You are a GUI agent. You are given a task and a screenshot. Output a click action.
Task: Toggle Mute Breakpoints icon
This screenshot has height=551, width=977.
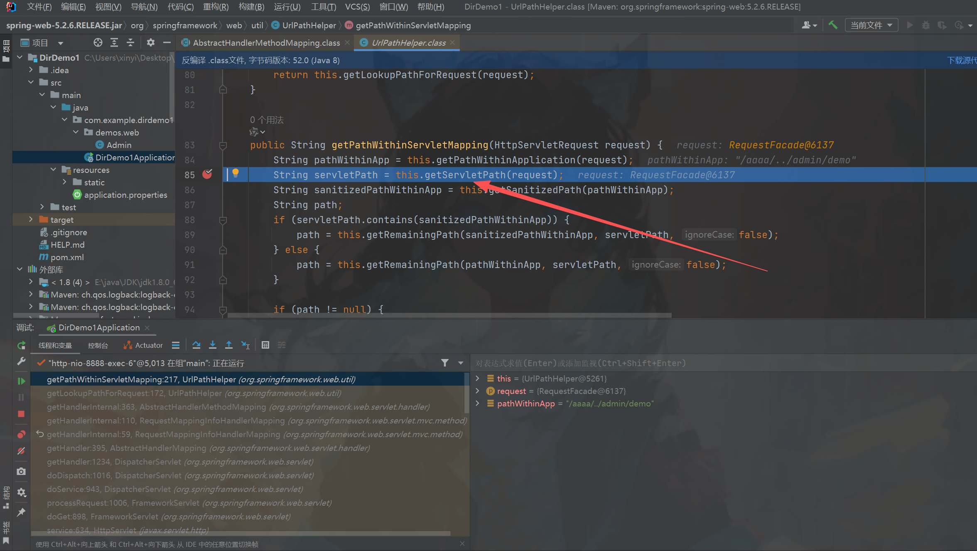point(21,451)
